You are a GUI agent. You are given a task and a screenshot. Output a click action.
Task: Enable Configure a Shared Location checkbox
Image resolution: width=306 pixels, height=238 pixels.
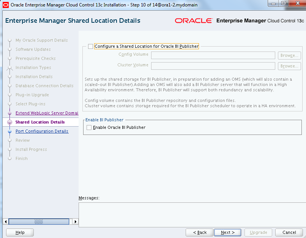[x=90, y=47]
